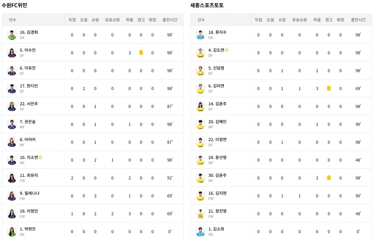Image resolution: width=374 pixels, height=240 pixels.
Task: Click player name 22. 서진주
Action: point(29,104)
